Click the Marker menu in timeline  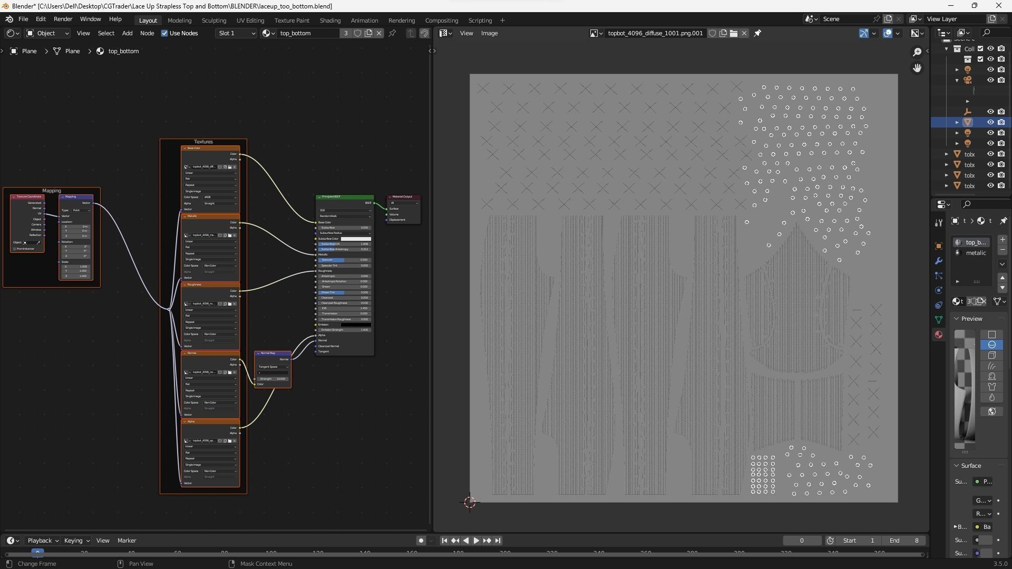(126, 541)
